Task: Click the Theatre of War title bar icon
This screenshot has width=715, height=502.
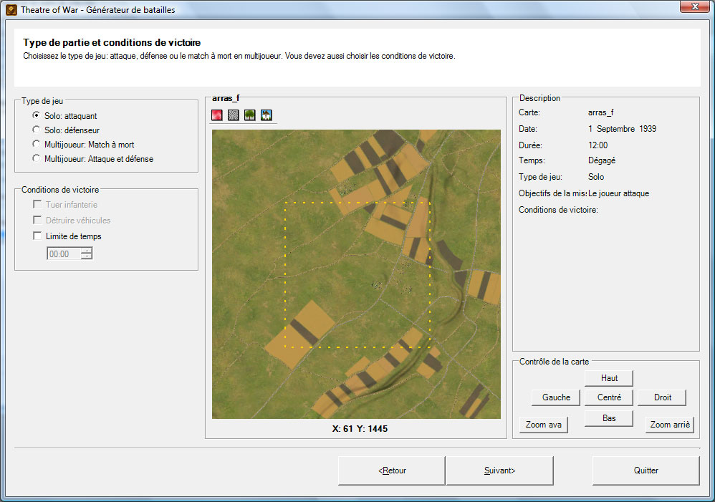Action: [11, 10]
